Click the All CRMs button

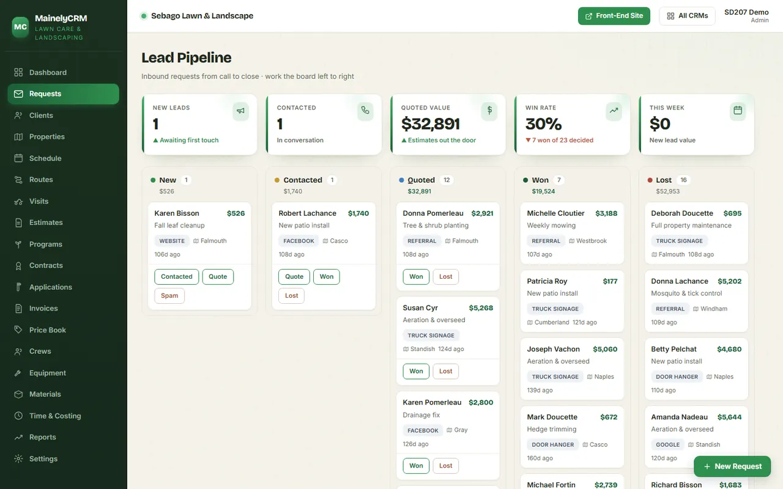tap(687, 16)
